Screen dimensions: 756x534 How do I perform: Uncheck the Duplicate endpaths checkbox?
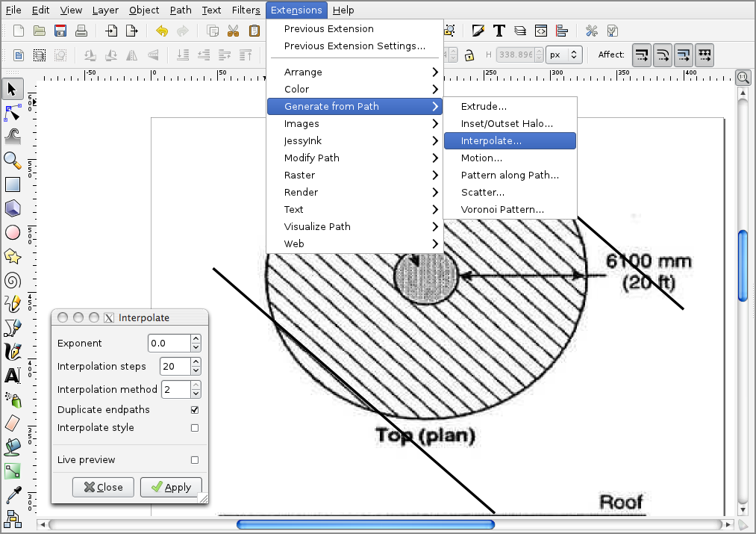[195, 410]
